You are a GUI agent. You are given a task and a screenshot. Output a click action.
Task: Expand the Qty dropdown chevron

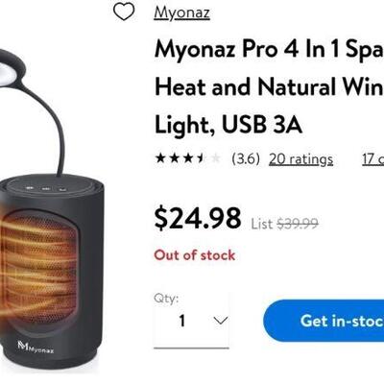pyautogui.click(x=221, y=320)
